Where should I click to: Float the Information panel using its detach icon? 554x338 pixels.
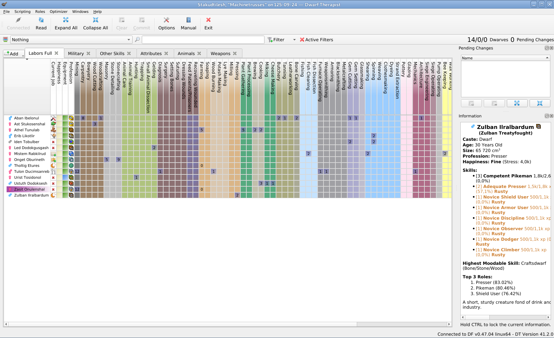[x=546, y=116]
